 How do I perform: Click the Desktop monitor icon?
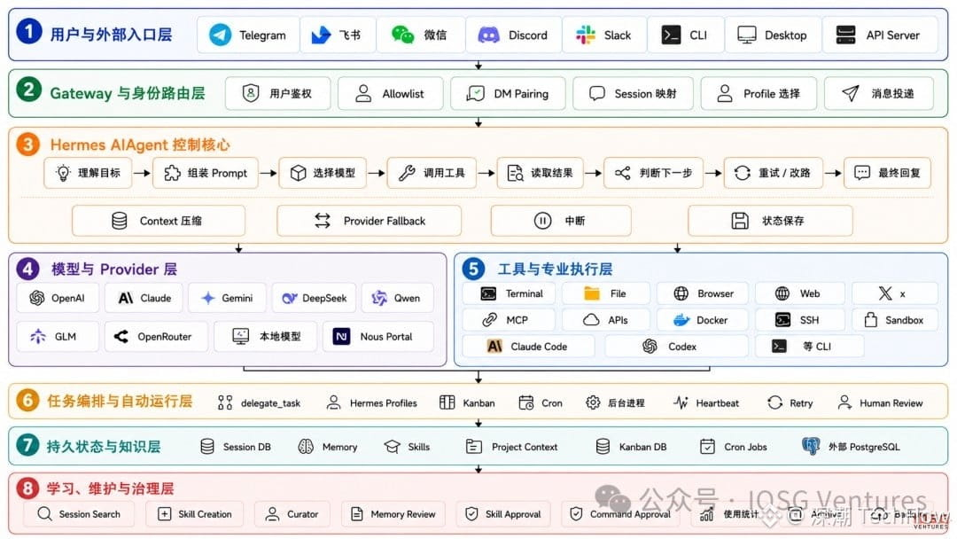coord(746,35)
